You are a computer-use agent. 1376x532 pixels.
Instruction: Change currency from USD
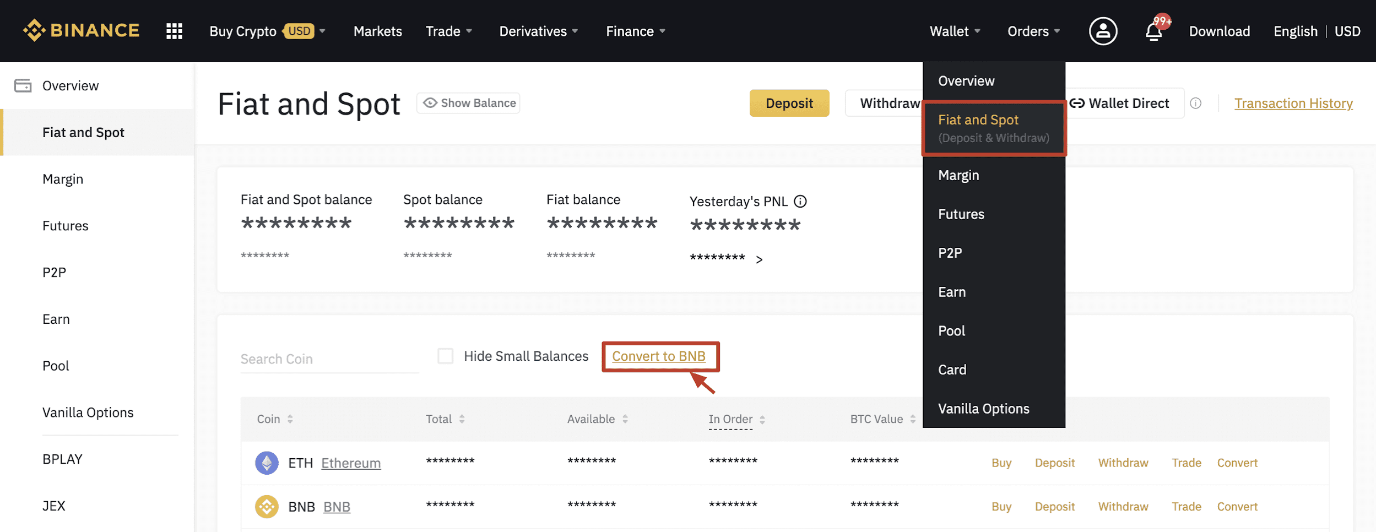[1347, 31]
